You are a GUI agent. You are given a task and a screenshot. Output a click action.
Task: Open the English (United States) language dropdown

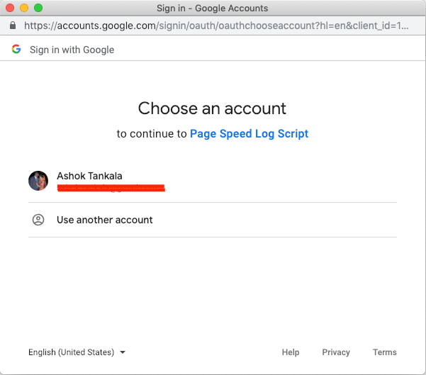click(x=77, y=352)
